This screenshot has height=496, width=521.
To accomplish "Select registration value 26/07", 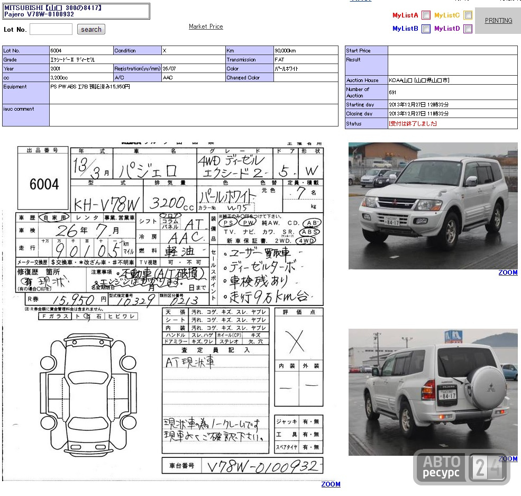I will tap(169, 68).
